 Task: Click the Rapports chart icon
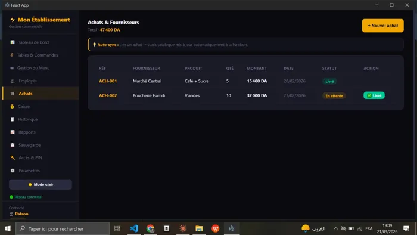[x=13, y=132]
